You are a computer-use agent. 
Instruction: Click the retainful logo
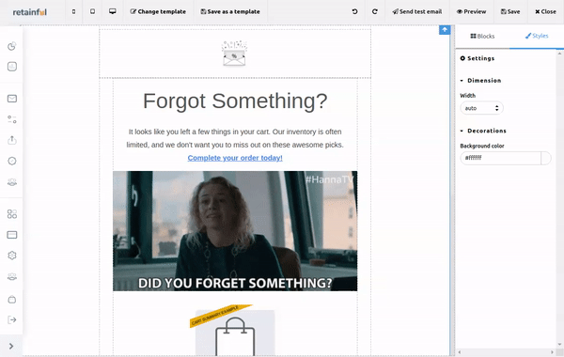coord(30,12)
